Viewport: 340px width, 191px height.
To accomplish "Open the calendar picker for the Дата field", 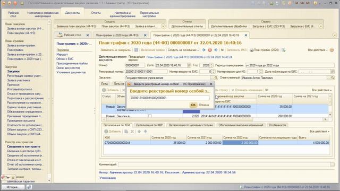I will 189,65.
